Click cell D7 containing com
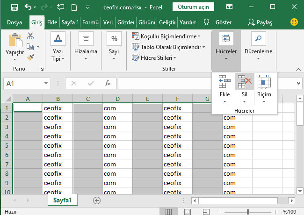Image resolution: width=304 pixels, height=215 pixels. click(x=117, y=164)
